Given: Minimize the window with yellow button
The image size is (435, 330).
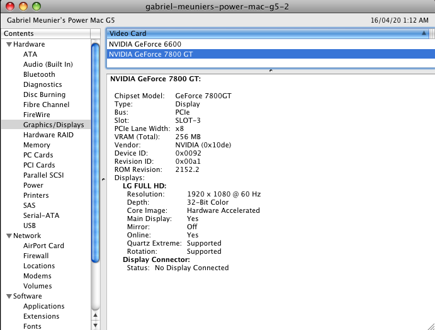Looking at the screenshot, I should (x=23, y=6).
